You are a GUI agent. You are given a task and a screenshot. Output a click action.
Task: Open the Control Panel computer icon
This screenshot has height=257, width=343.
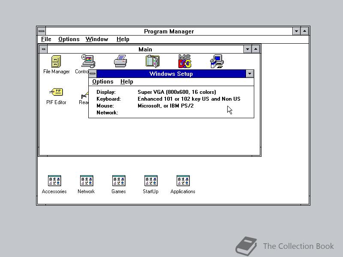88,61
